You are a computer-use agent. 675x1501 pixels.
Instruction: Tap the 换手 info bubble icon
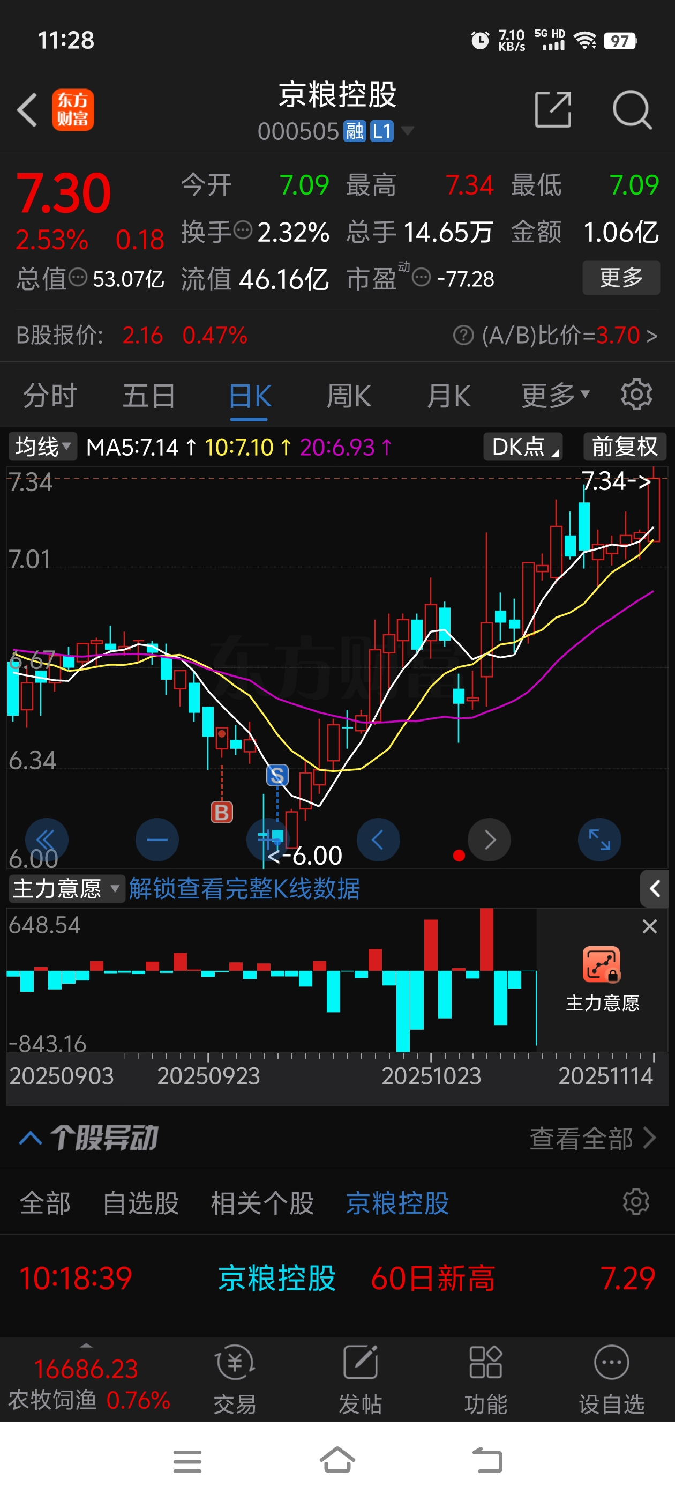point(243,231)
